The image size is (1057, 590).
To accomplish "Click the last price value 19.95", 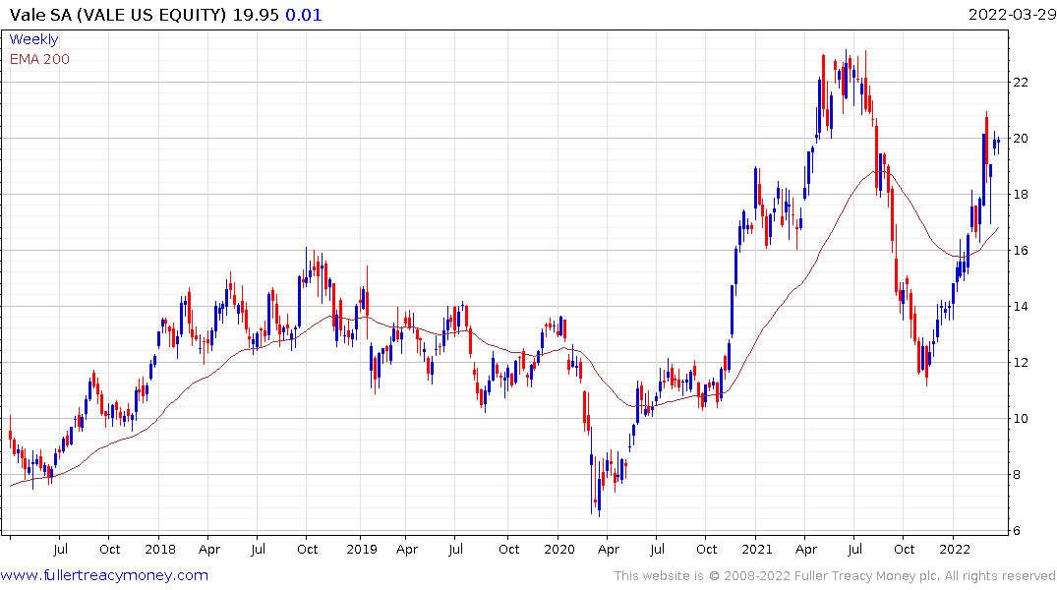I will (256, 15).
